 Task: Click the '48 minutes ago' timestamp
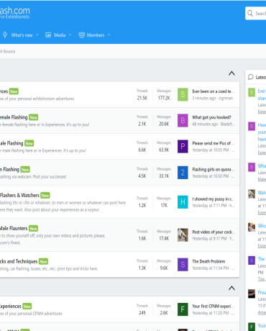point(205,124)
